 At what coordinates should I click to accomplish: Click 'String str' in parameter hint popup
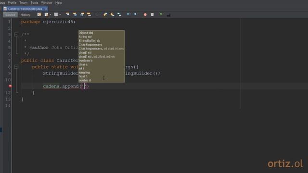[x=85, y=37]
